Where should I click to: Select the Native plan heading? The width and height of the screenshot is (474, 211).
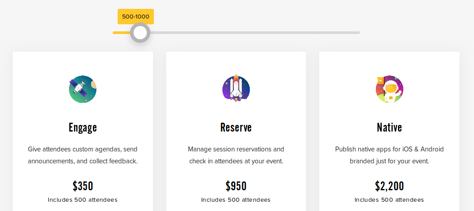[x=390, y=128]
